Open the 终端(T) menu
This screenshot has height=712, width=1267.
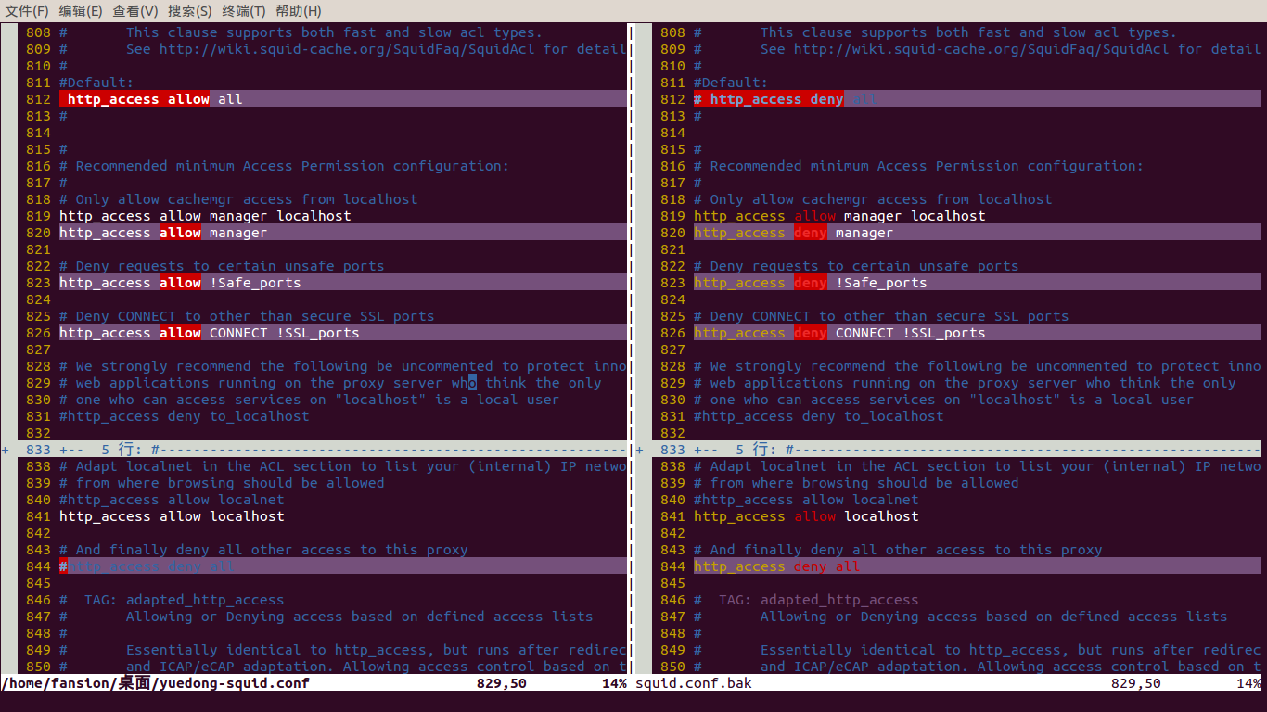(244, 11)
